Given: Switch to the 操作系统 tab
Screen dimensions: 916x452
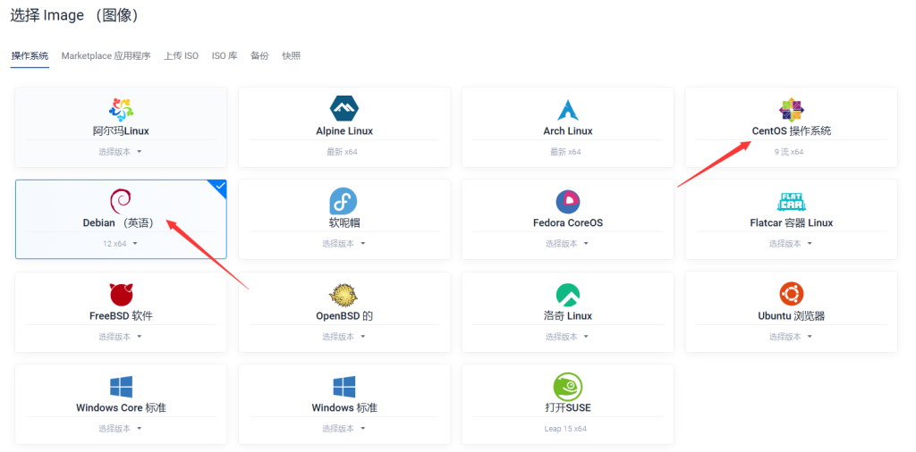Looking at the screenshot, I should (x=30, y=56).
